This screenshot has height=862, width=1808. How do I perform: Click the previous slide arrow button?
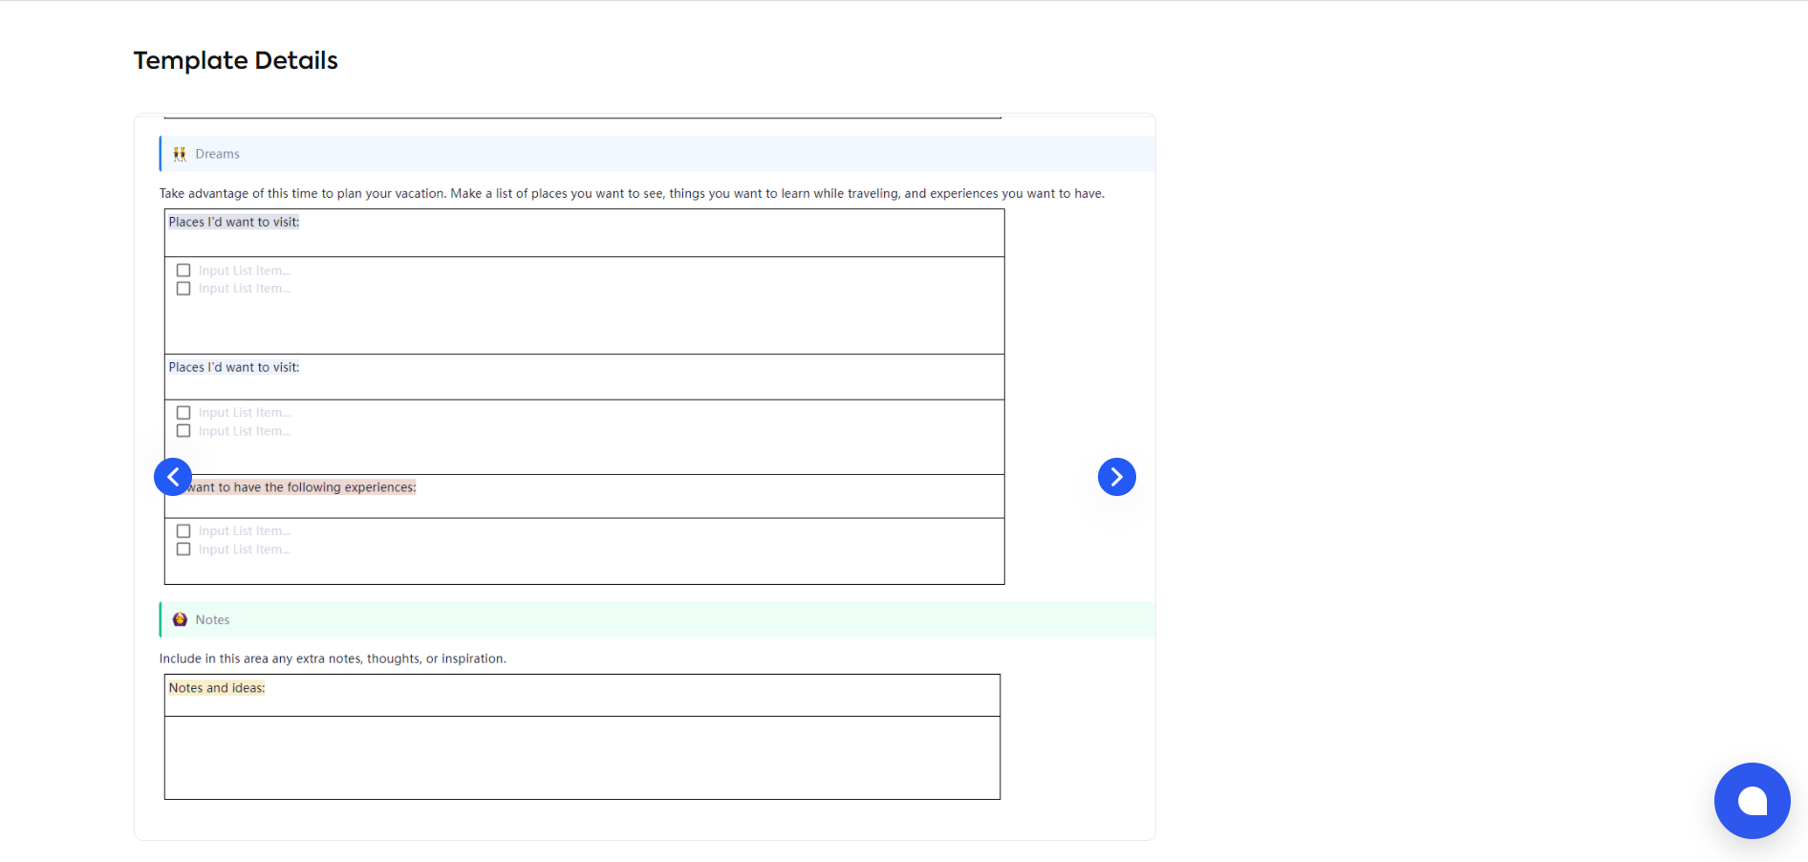(x=173, y=477)
